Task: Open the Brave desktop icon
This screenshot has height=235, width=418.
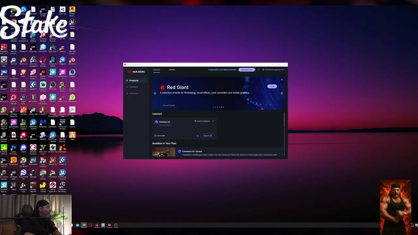Action: coord(23,73)
